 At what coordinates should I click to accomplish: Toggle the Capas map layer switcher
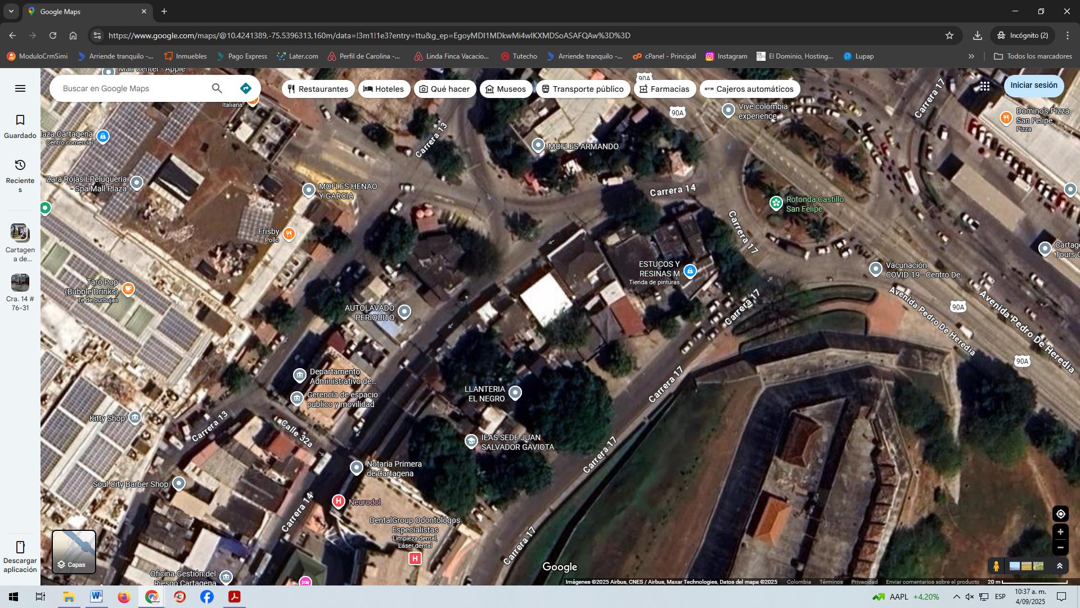coord(74,552)
